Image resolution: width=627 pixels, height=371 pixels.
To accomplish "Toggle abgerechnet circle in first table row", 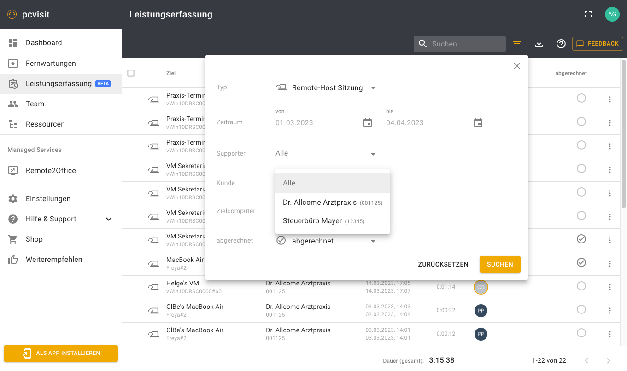I will coord(581,98).
